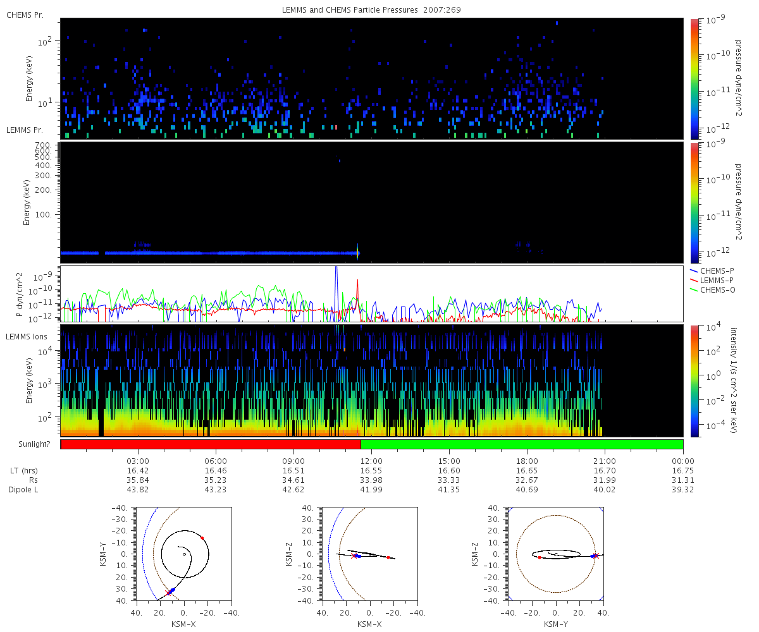Select the 12:00 time axis label
The height and width of the screenshot is (632, 759).
371,461
